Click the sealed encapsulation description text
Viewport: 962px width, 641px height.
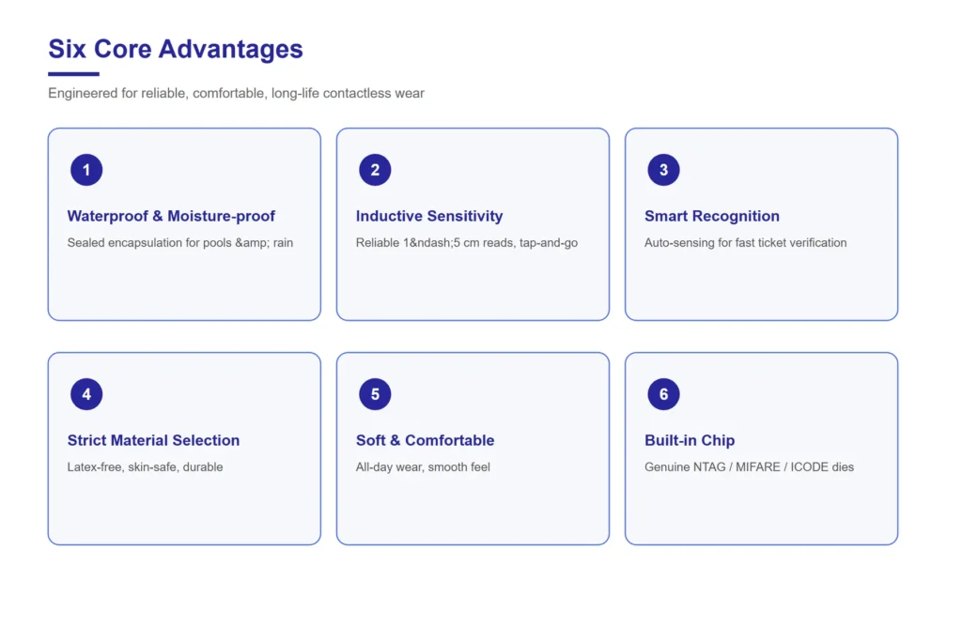click(179, 243)
